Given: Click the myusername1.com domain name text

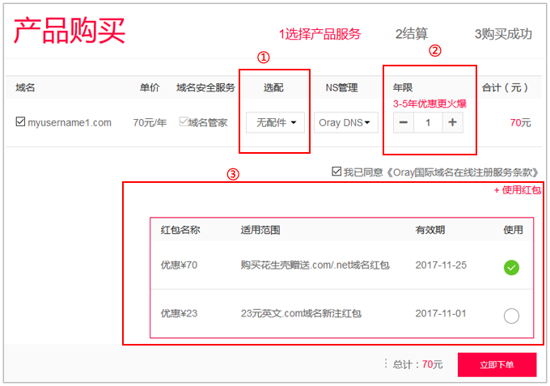Looking at the screenshot, I should tap(70, 123).
